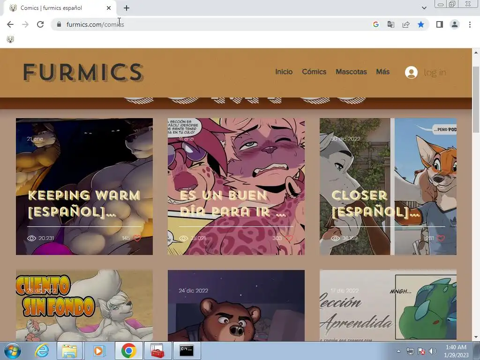Click the page scrollbar up arrow
Screen dimensions: 480x360
pos(476,52)
